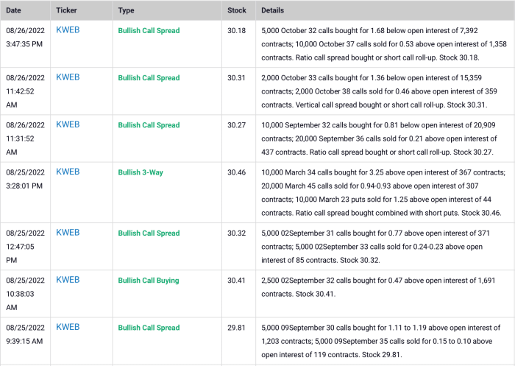The image size is (515, 366).
Task: Open KWEB ticker in Bullish 3-Way row
Action: pyautogui.click(x=68, y=172)
